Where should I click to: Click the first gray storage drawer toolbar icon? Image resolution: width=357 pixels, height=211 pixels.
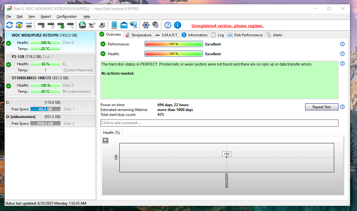[x=92, y=25]
